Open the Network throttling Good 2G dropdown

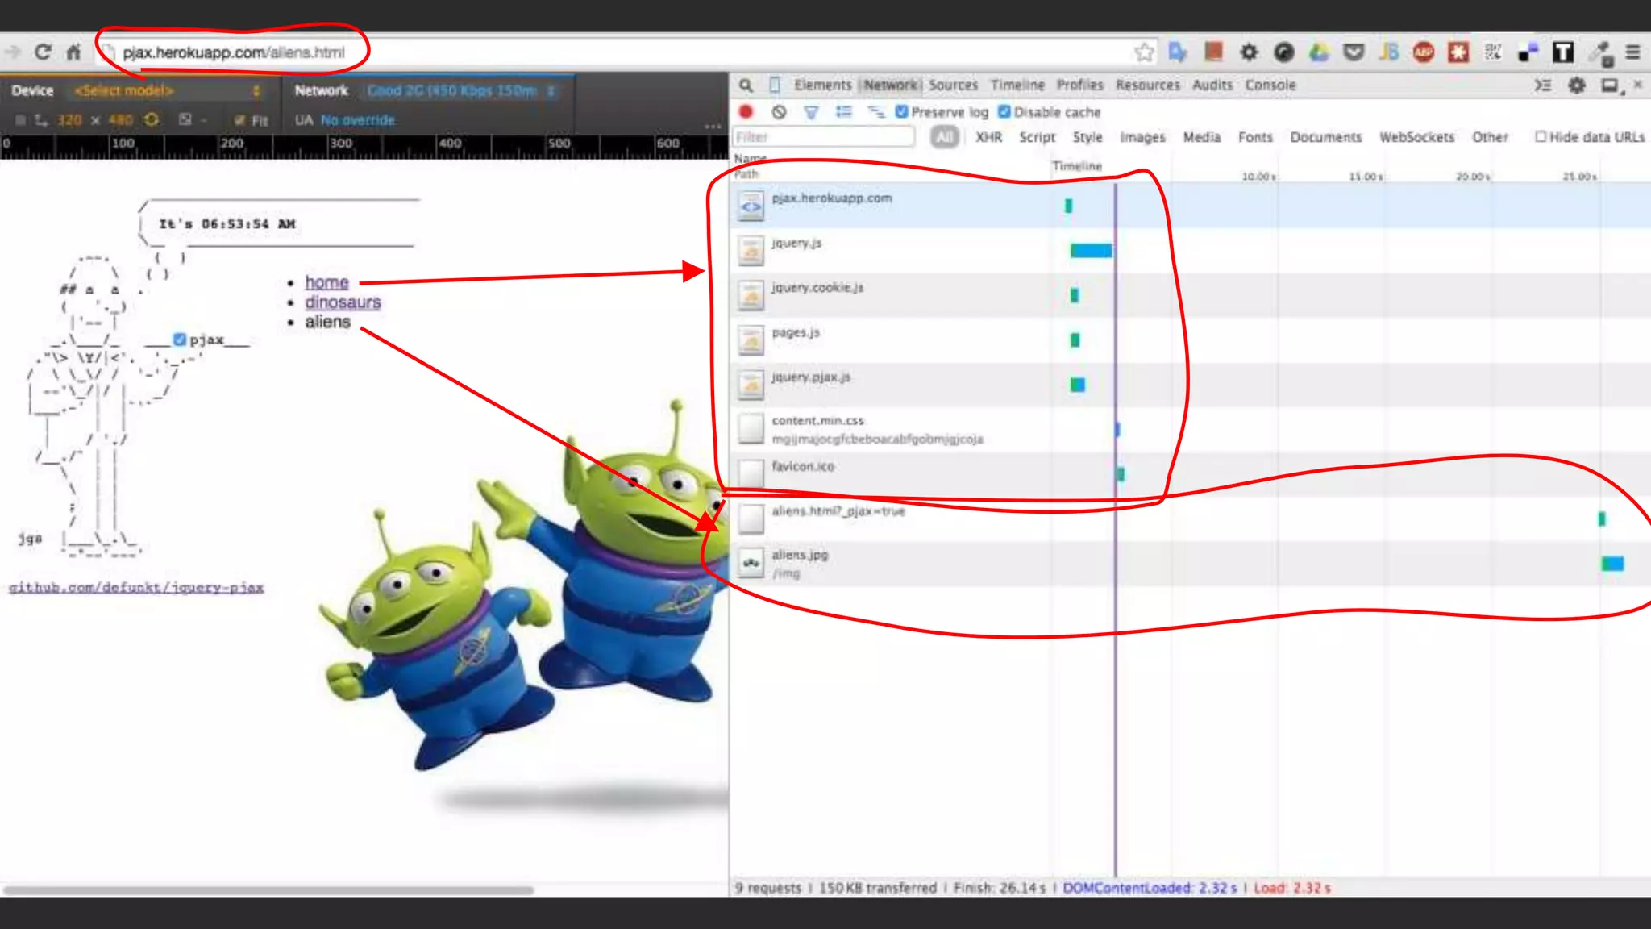tap(460, 90)
